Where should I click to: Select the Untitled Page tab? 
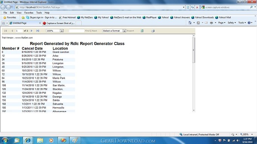click(x=24, y=23)
